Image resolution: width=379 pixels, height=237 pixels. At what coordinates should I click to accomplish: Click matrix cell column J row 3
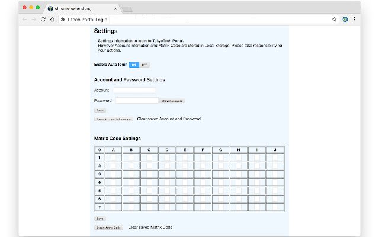pyautogui.click(x=275, y=174)
